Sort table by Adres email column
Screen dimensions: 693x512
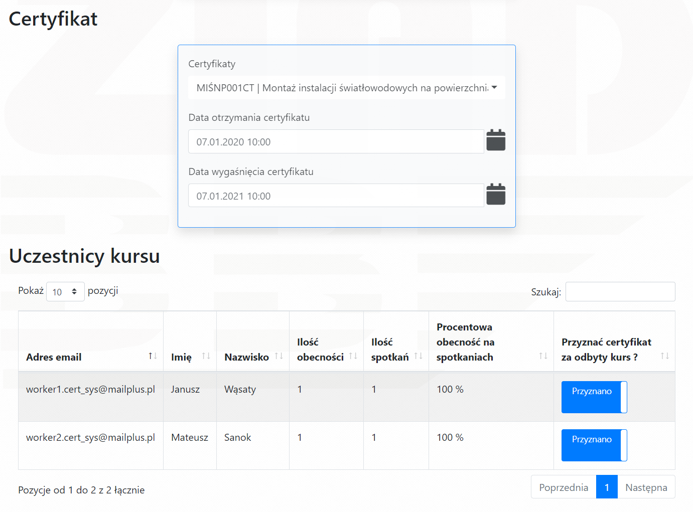(x=91, y=342)
